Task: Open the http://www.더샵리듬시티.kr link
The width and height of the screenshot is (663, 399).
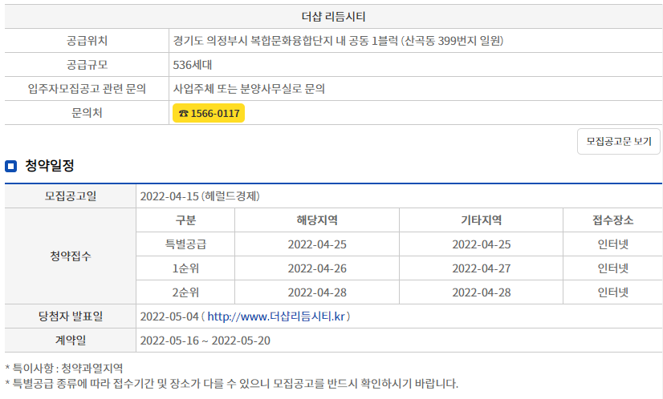Action: click(276, 316)
